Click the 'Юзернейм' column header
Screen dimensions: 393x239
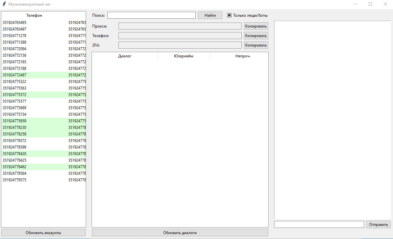point(184,56)
